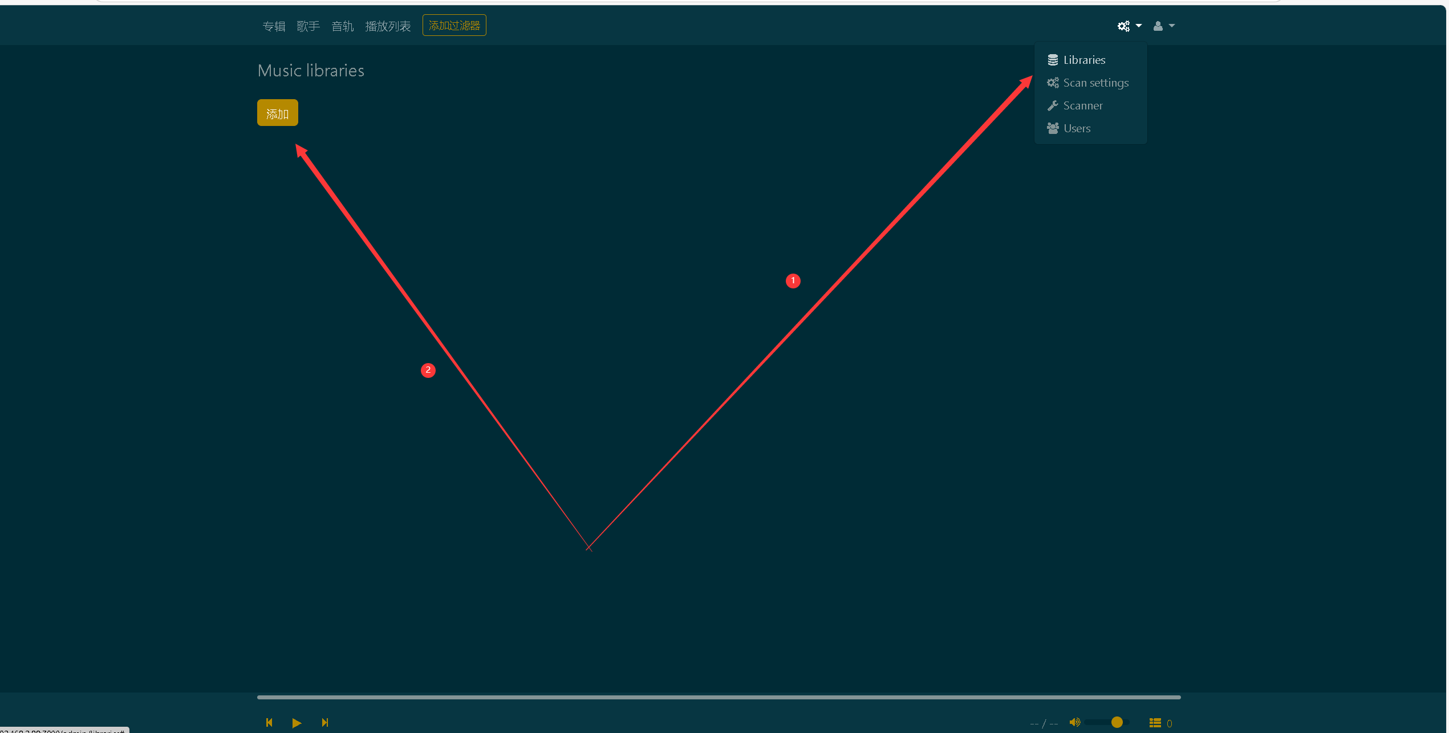
Task: Click the 添加过滤器 filter button
Action: (x=454, y=26)
